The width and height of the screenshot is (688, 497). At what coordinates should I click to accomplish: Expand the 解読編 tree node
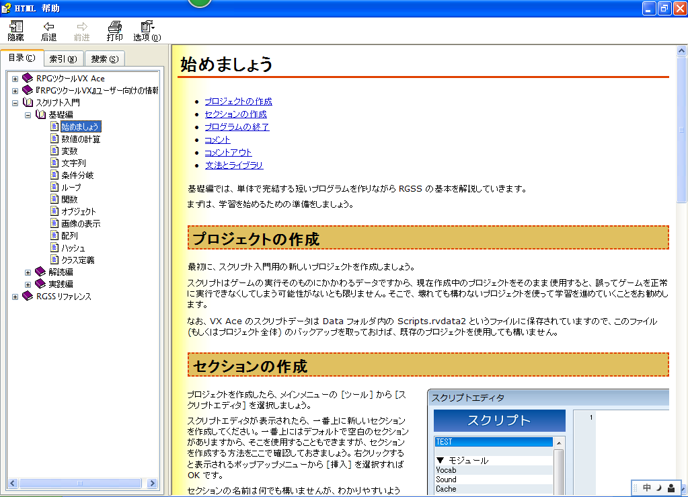tap(28, 273)
